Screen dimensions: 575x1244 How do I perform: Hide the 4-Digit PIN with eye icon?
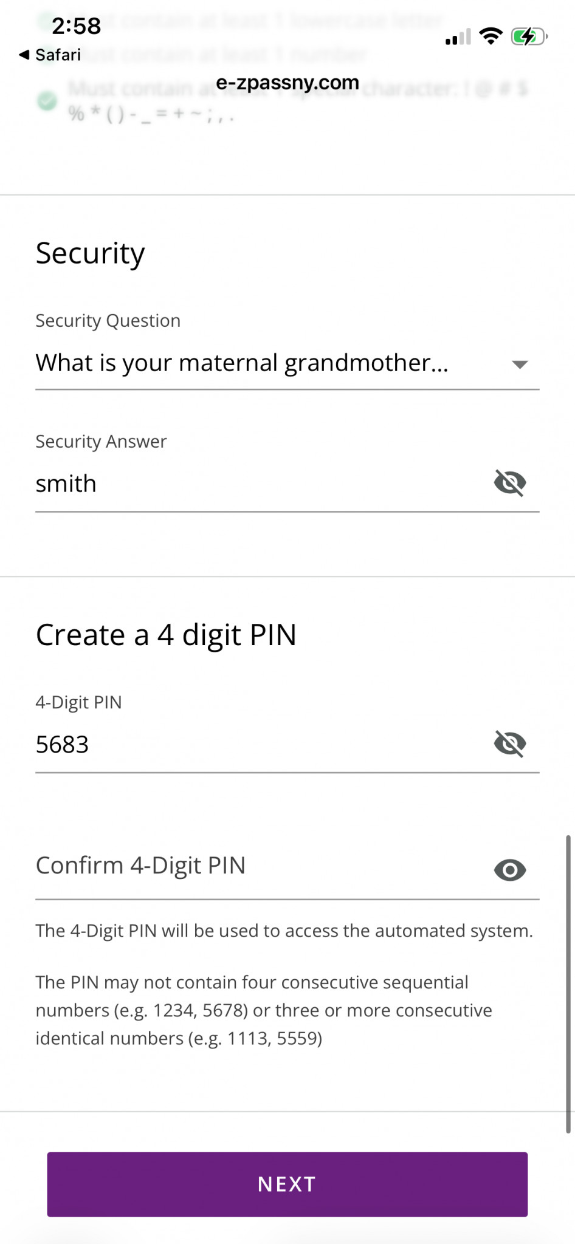point(510,743)
